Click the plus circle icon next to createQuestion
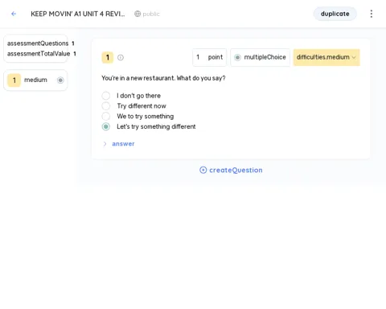The height and width of the screenshot is (309, 386). coord(203,170)
